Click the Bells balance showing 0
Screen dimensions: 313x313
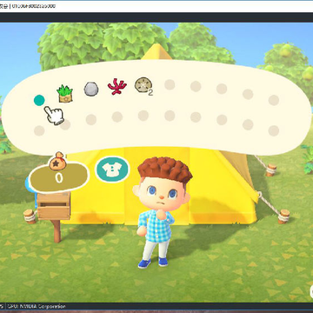coord(59,177)
